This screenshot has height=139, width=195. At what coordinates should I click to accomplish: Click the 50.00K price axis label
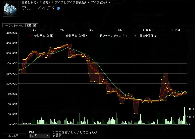[12, 114]
